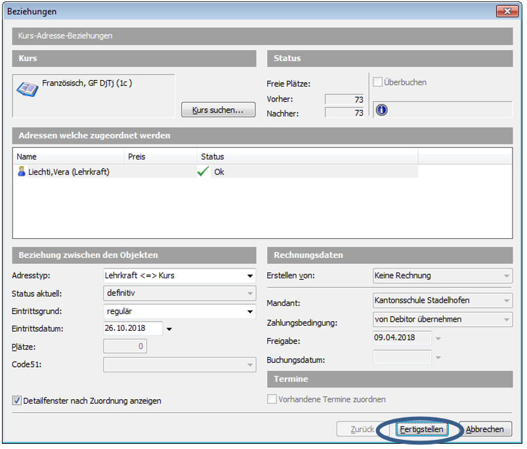Click the Abbrechen button
The height and width of the screenshot is (449, 527).
point(485,429)
